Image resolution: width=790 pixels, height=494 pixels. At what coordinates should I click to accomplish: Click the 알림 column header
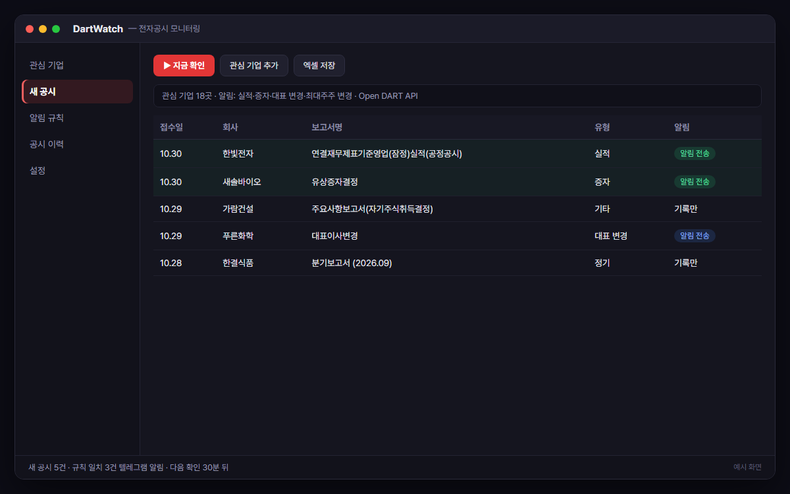pyautogui.click(x=681, y=127)
